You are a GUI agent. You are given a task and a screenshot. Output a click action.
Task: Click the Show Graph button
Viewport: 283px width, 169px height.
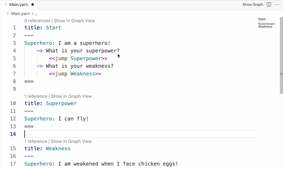(253, 4)
